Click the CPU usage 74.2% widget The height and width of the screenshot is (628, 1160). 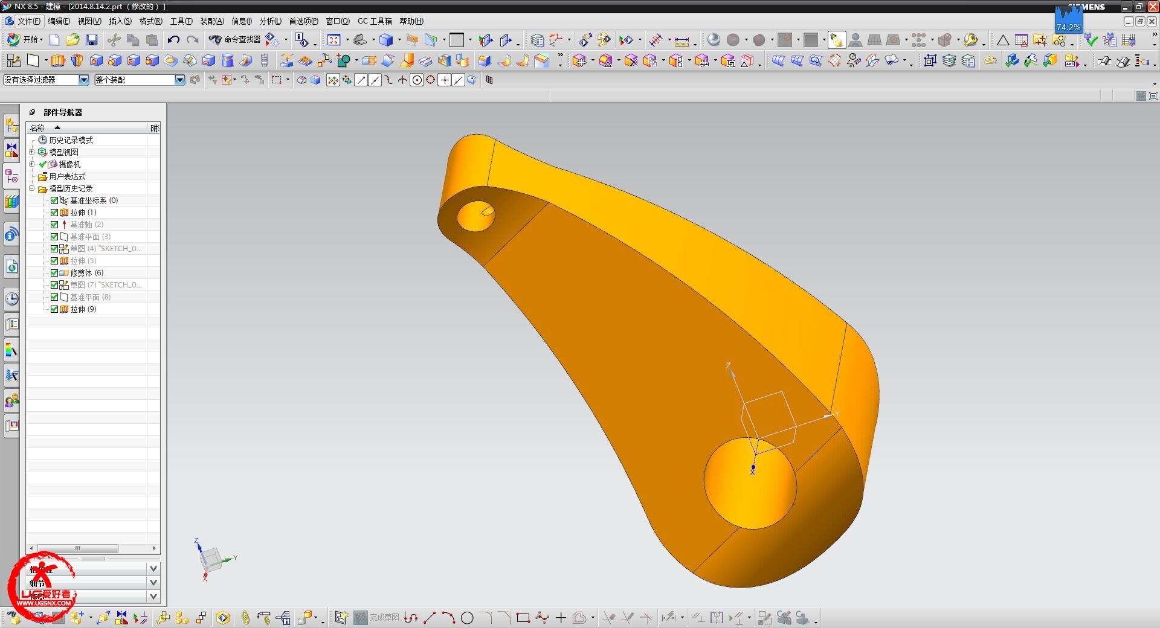pyautogui.click(x=1068, y=20)
